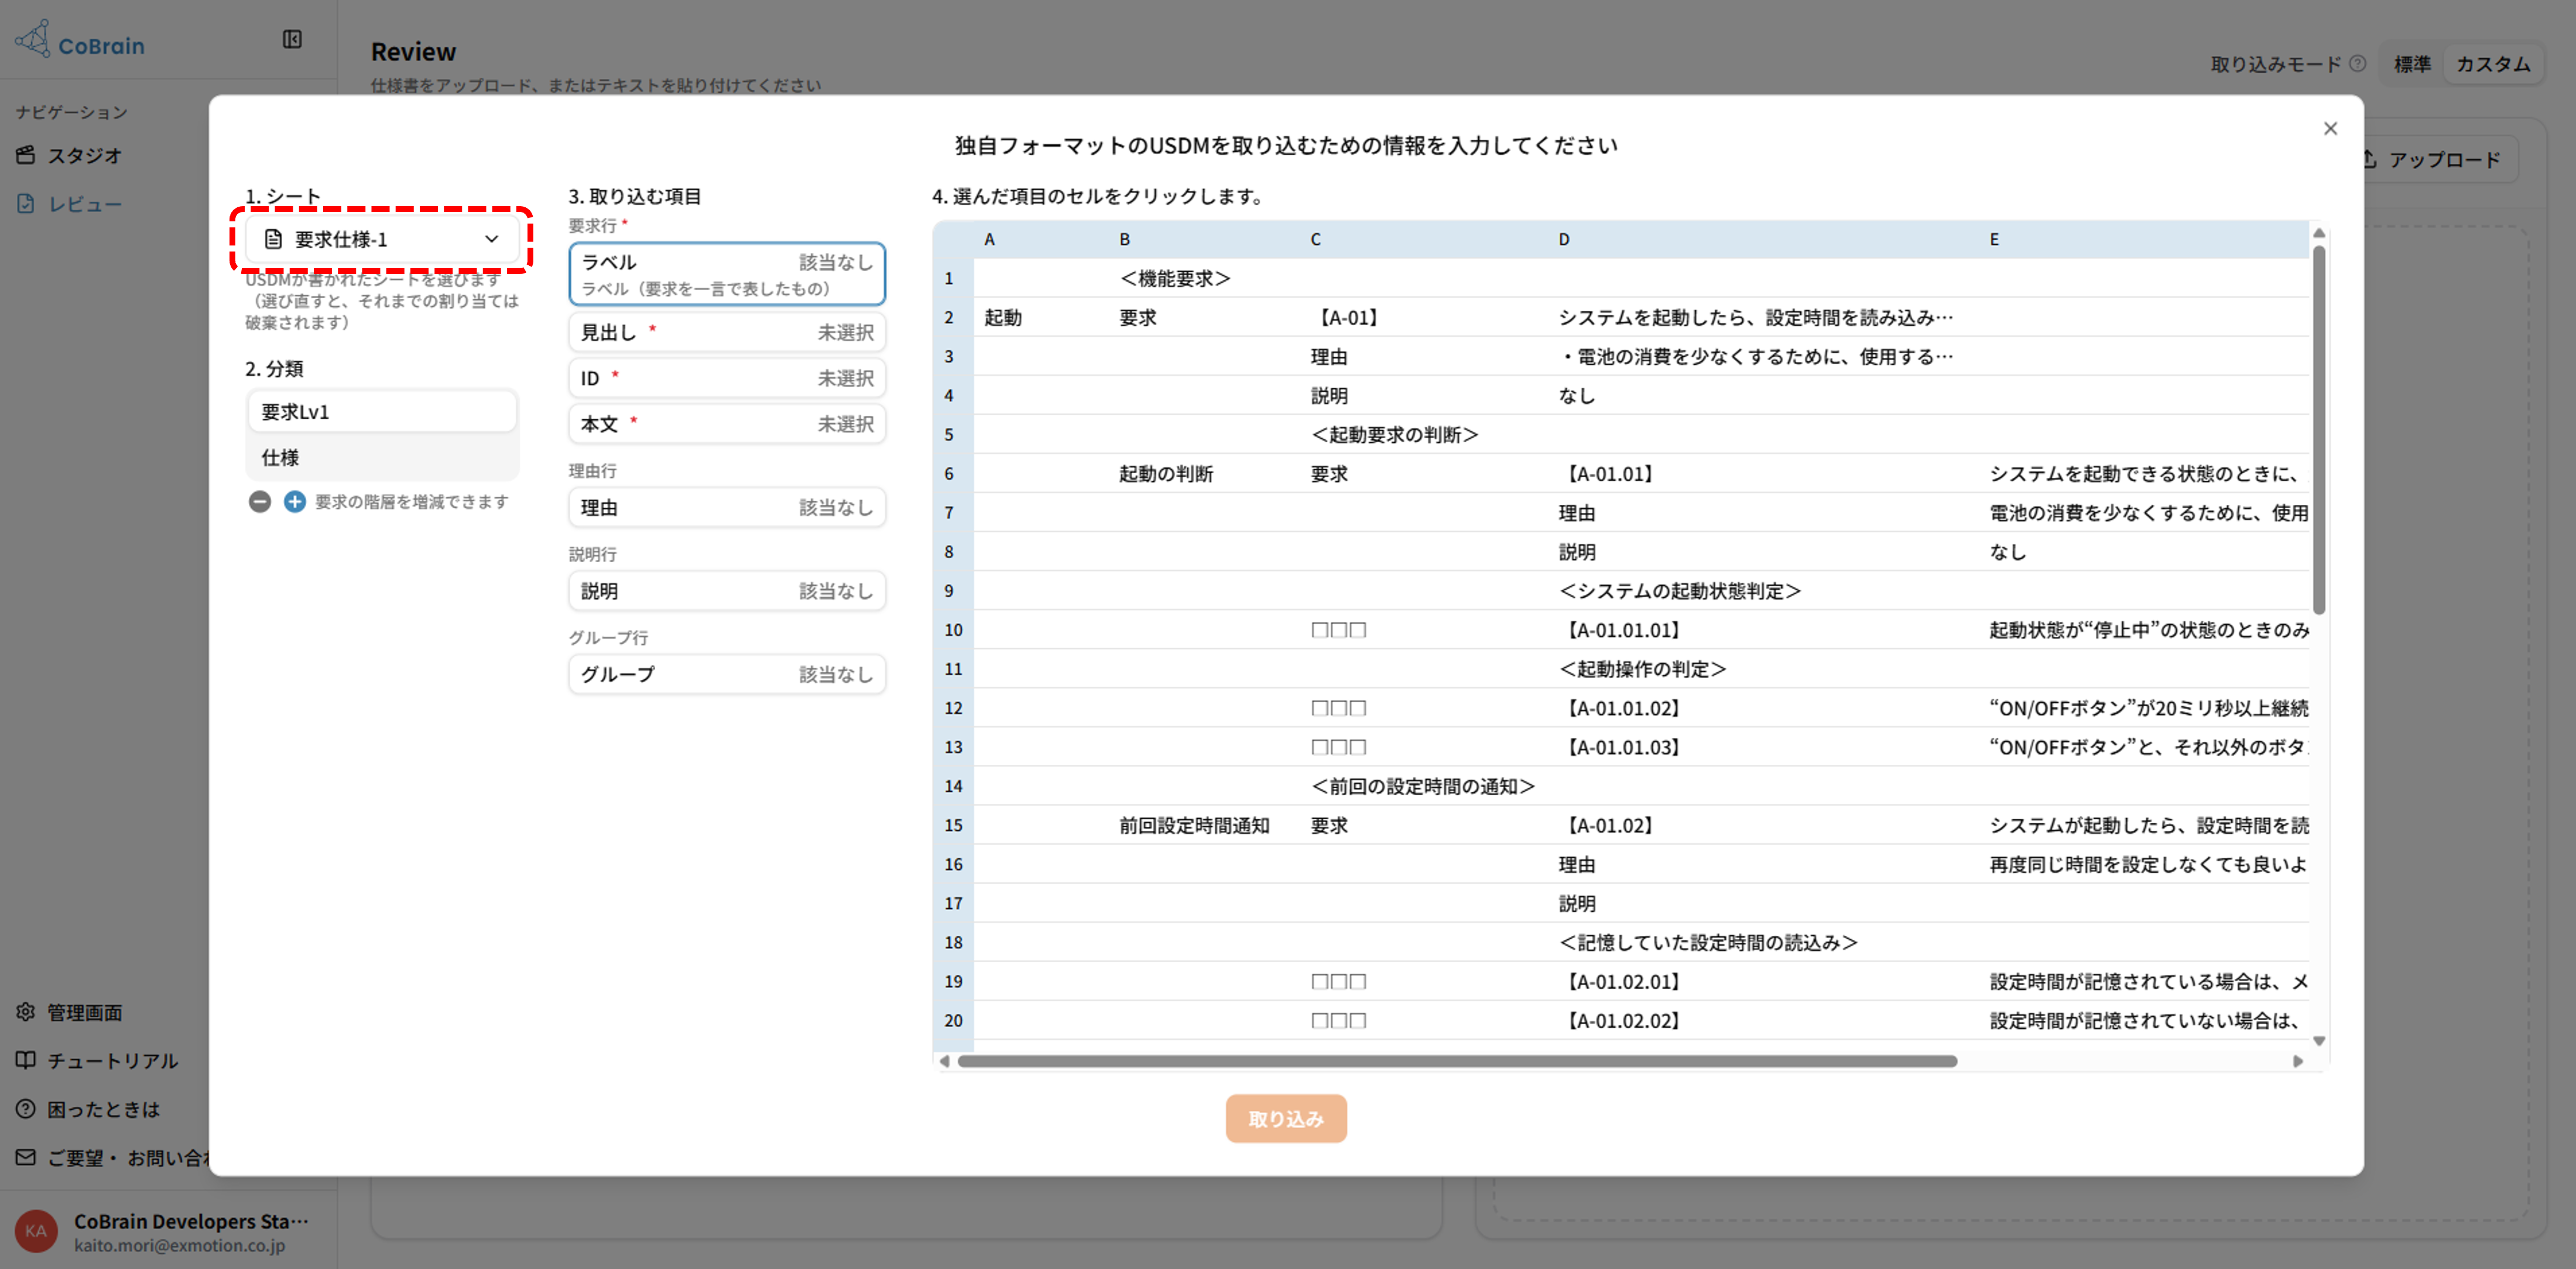Click CoBrain Developers account name

(x=191, y=1221)
